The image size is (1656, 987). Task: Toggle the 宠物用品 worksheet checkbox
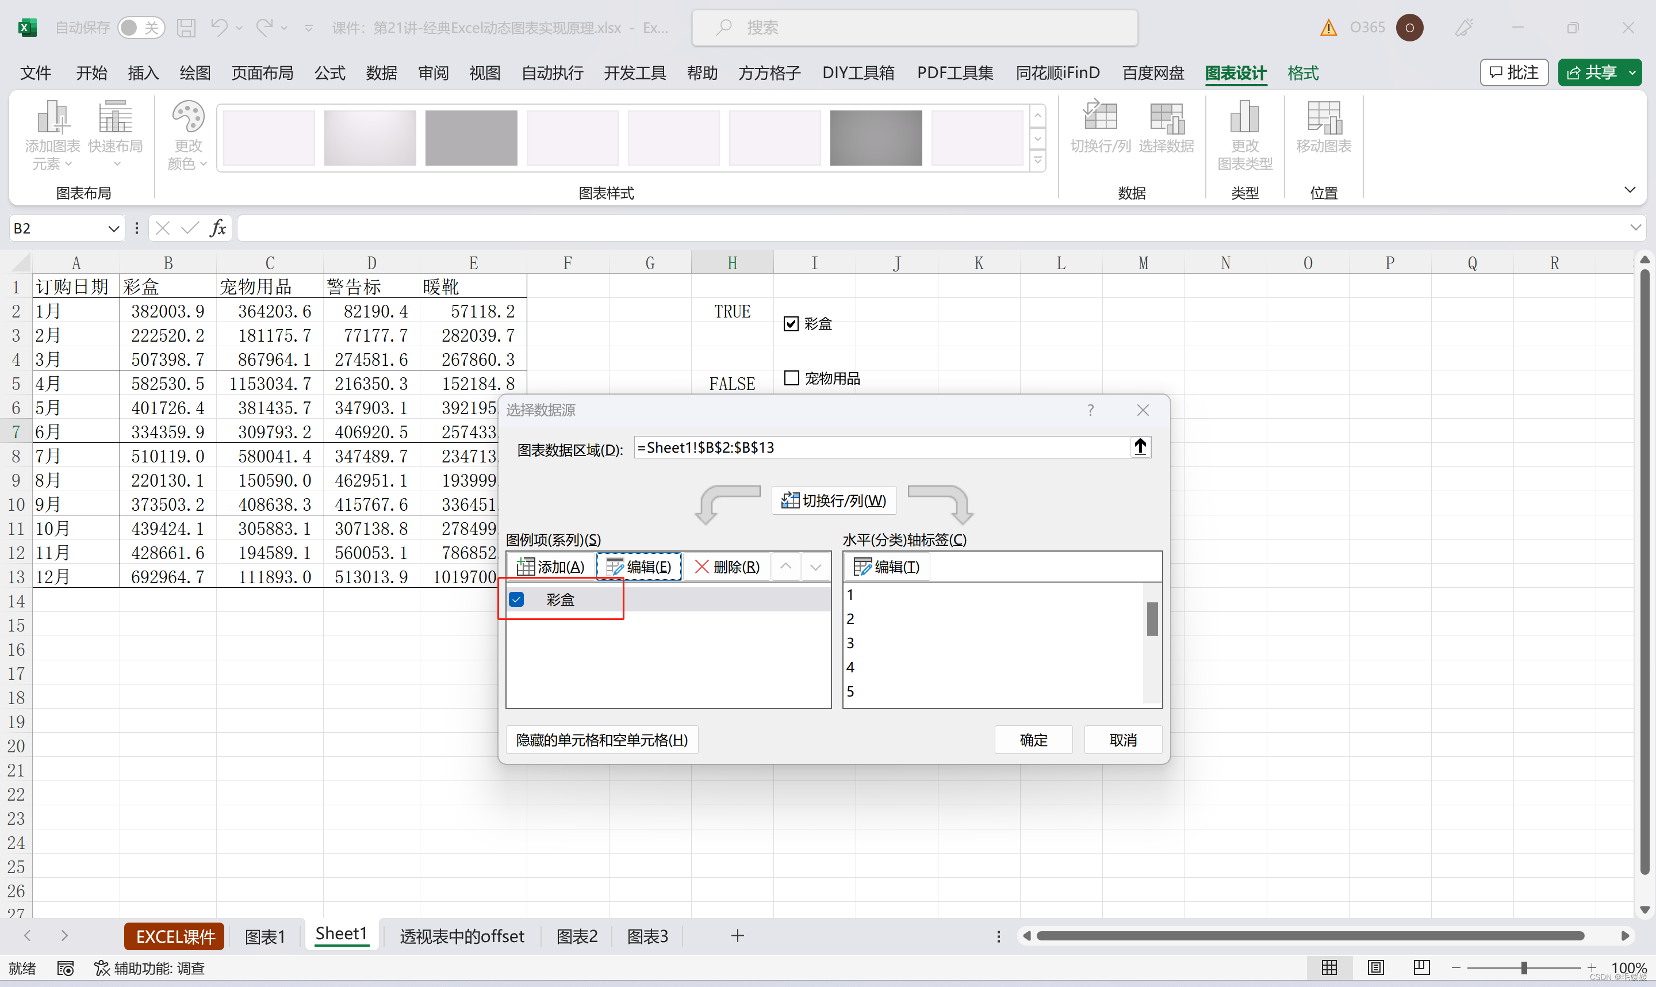coord(791,378)
